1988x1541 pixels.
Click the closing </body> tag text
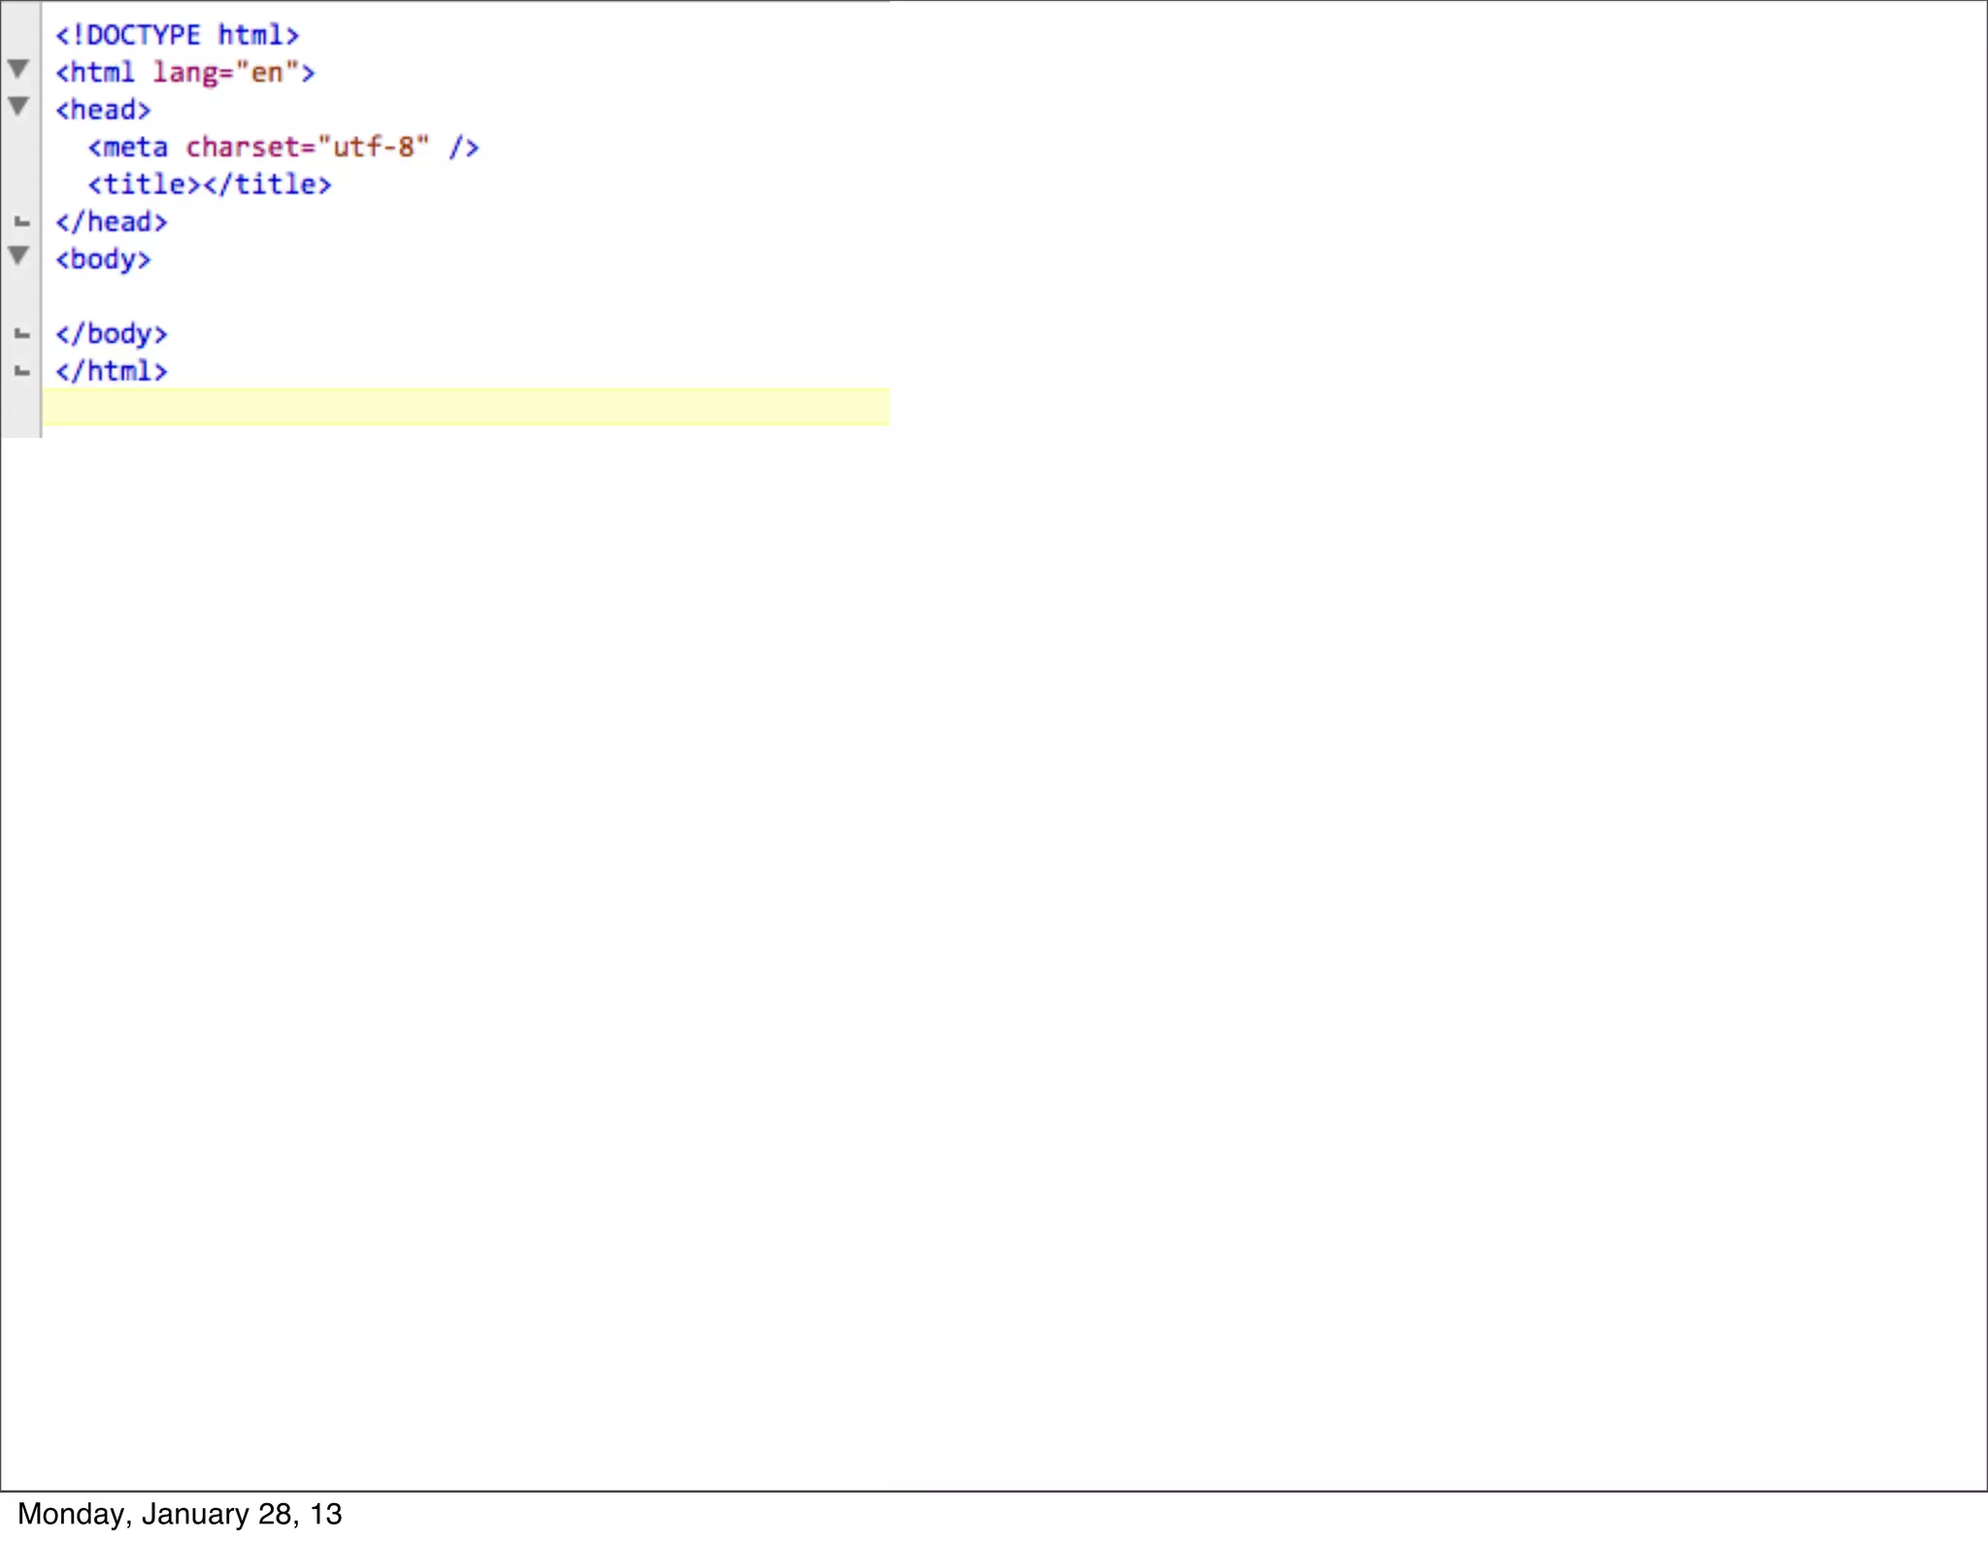click(x=111, y=334)
